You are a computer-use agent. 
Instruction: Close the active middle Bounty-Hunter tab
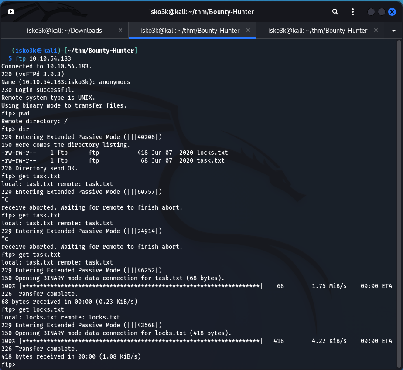(x=248, y=31)
